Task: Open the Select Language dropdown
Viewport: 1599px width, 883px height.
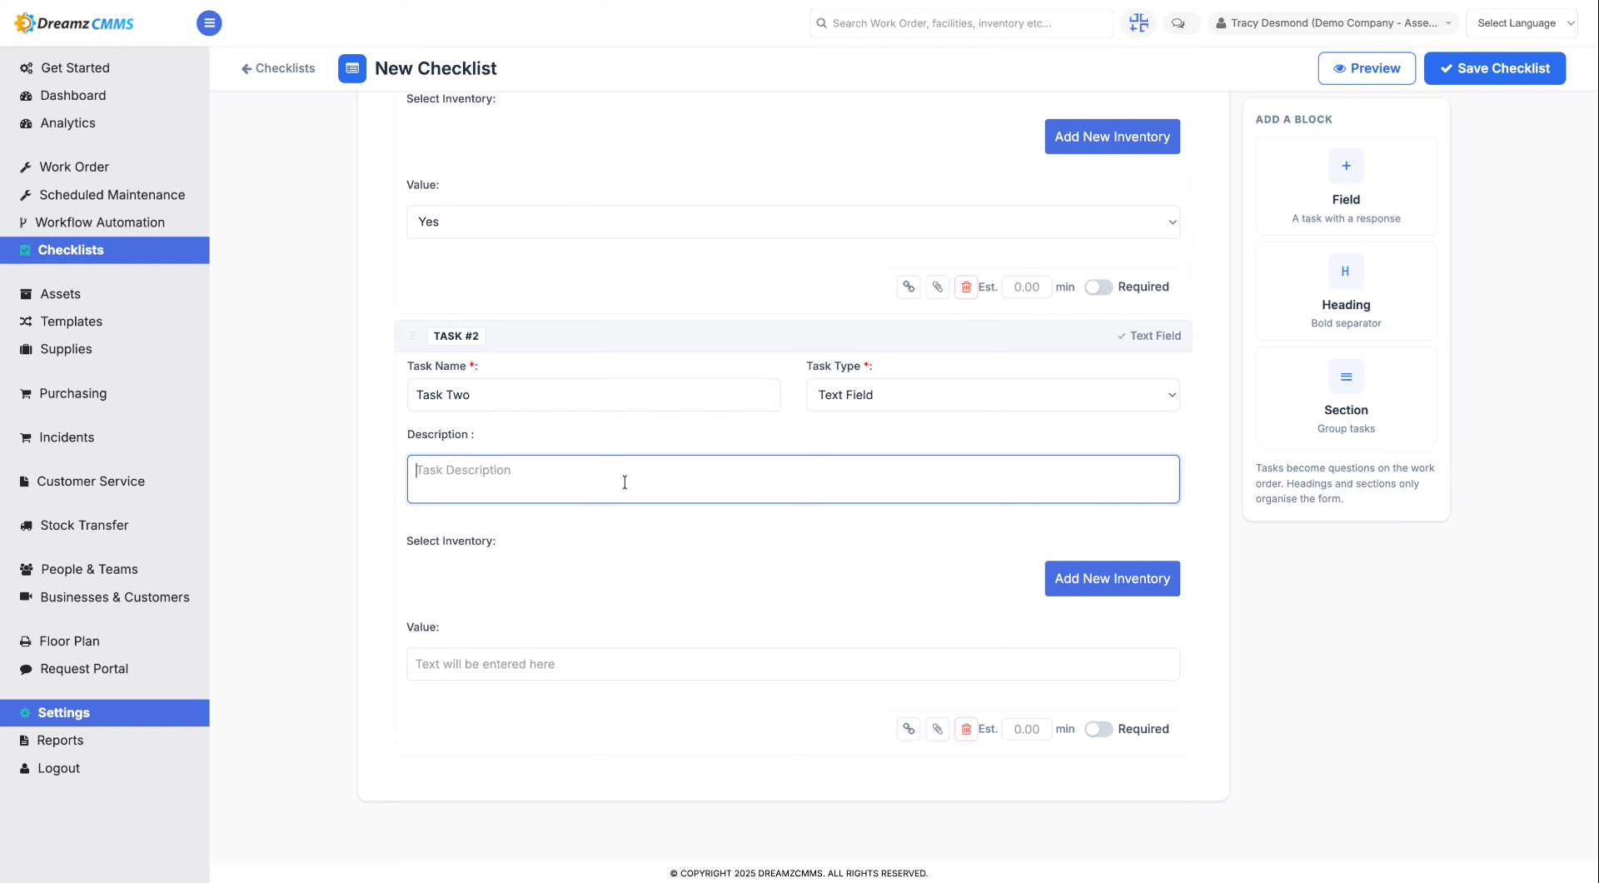Action: tap(1522, 23)
